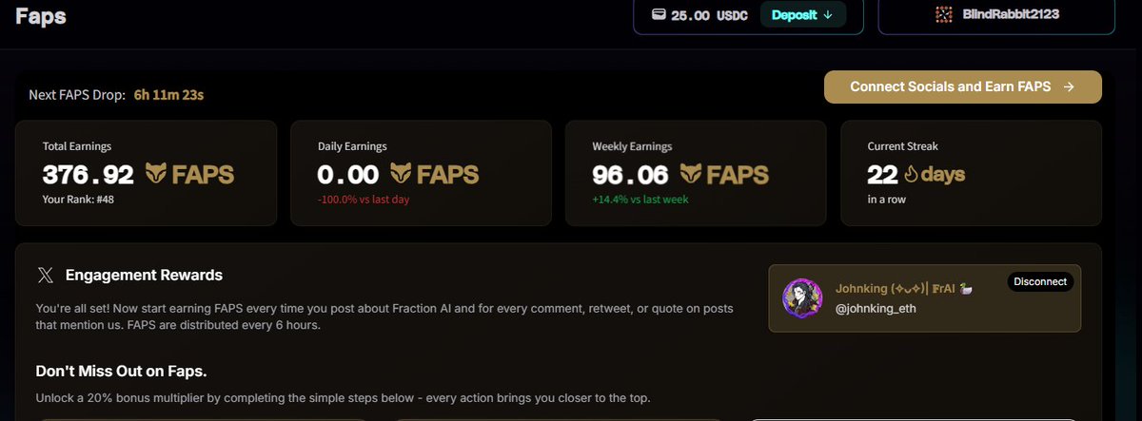The image size is (1142, 421).
Task: Click the fox logo in Total Earnings card
Action: [x=157, y=175]
